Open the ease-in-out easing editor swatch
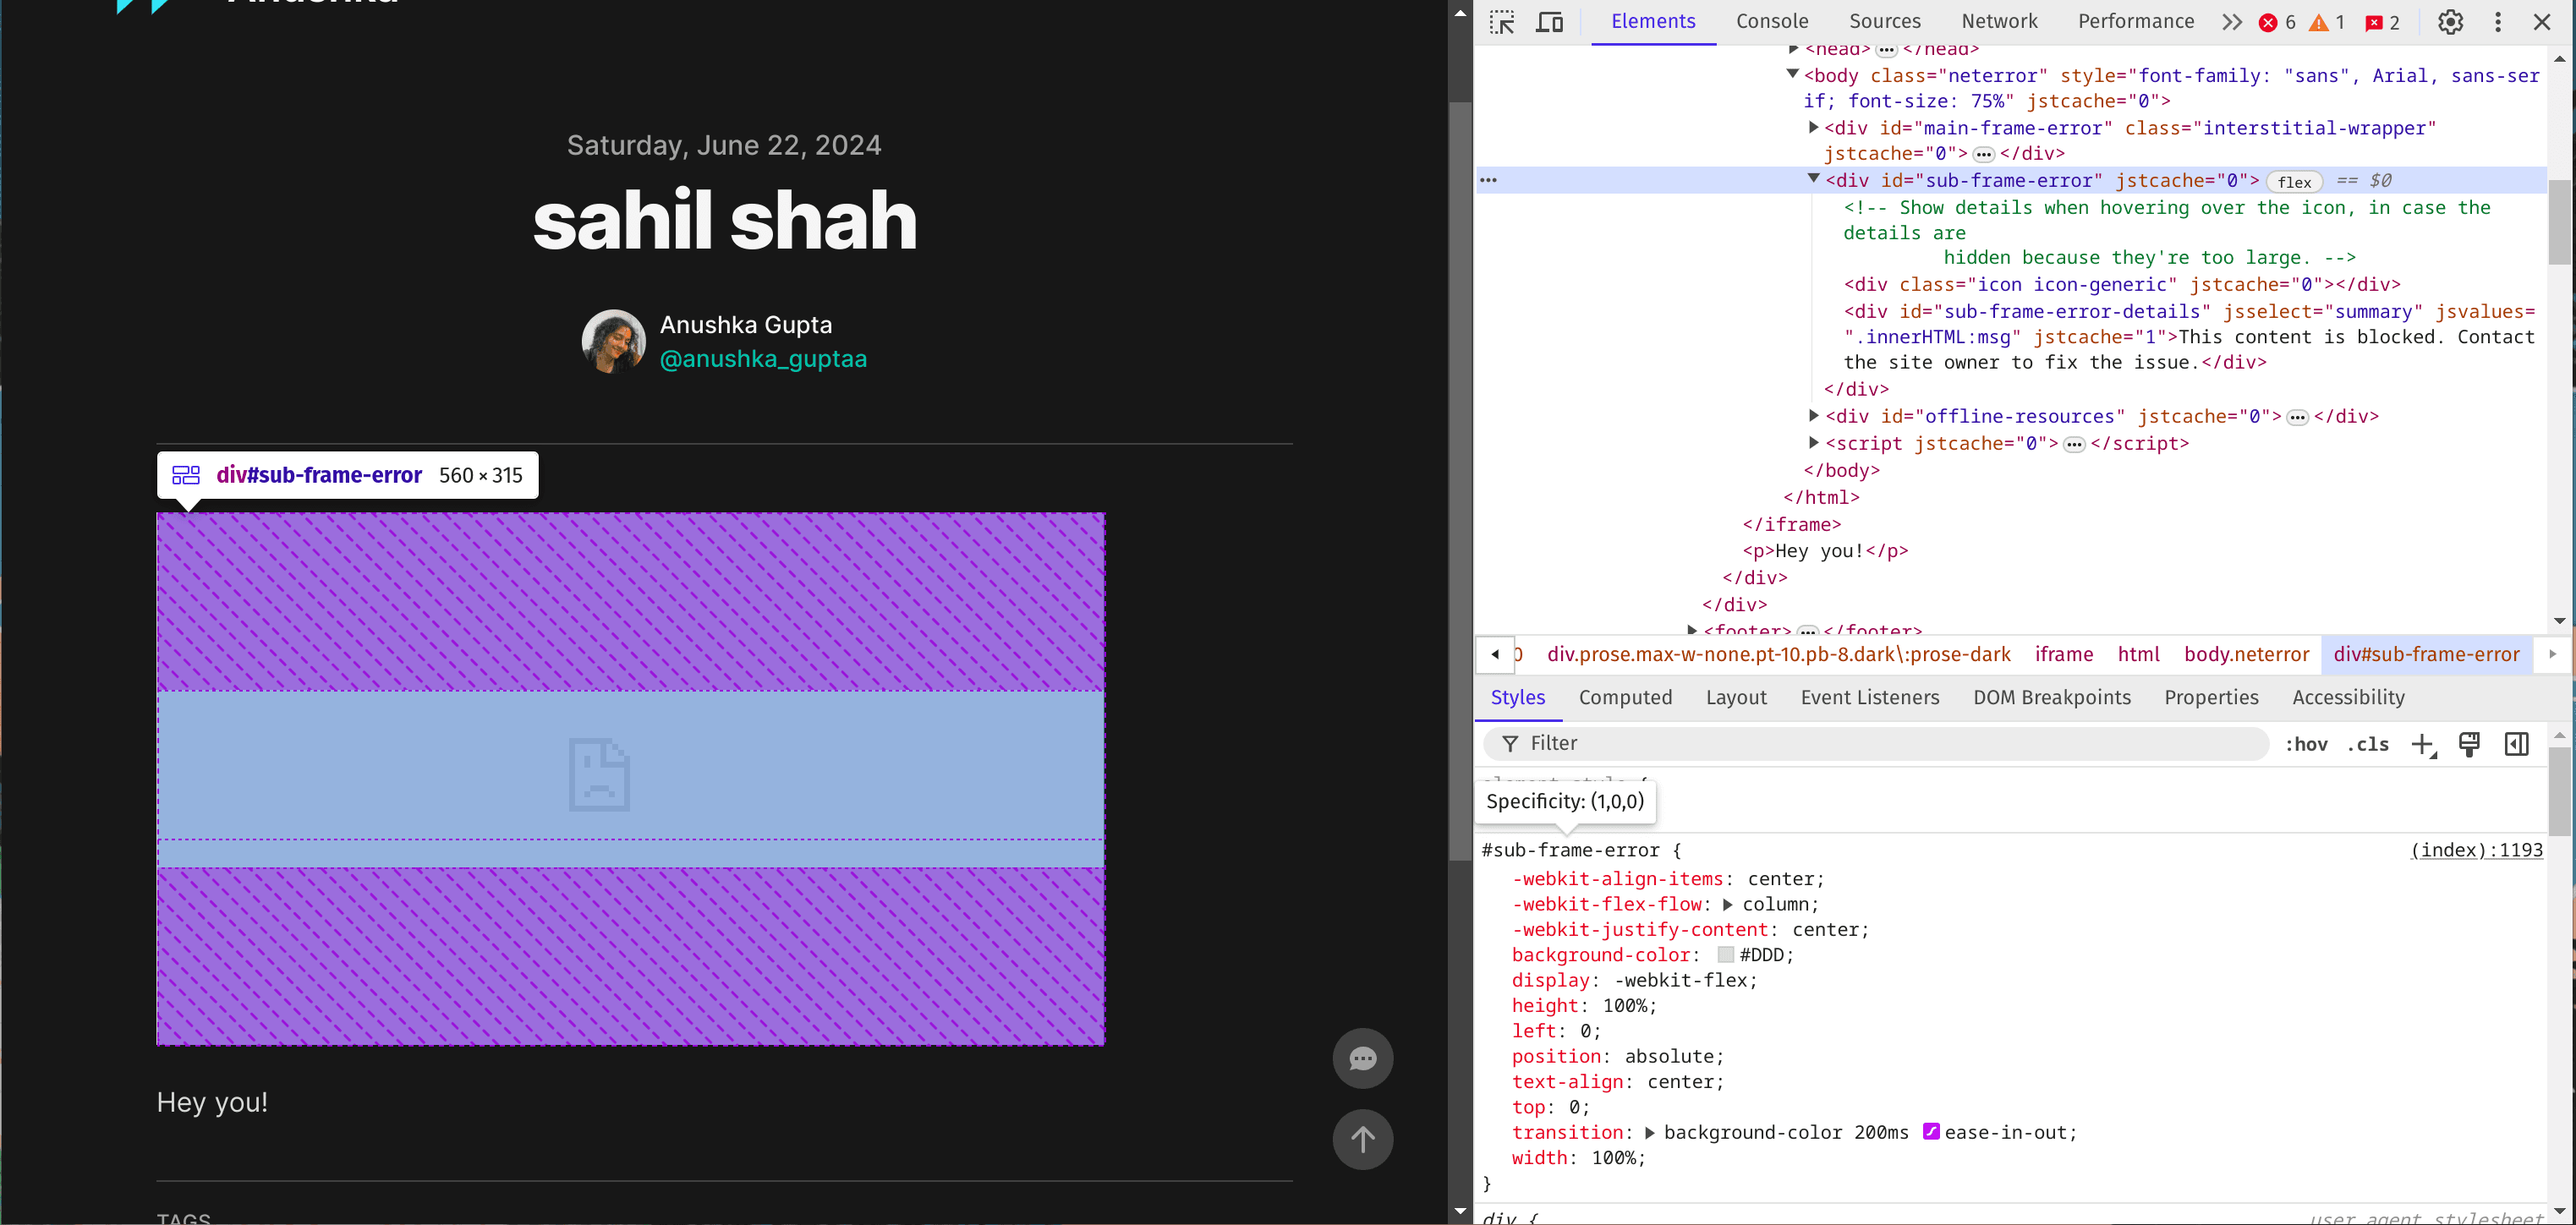 [1931, 1132]
